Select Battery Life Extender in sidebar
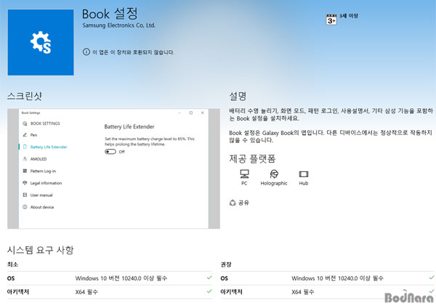The width and height of the screenshot is (436, 305). (x=49, y=147)
